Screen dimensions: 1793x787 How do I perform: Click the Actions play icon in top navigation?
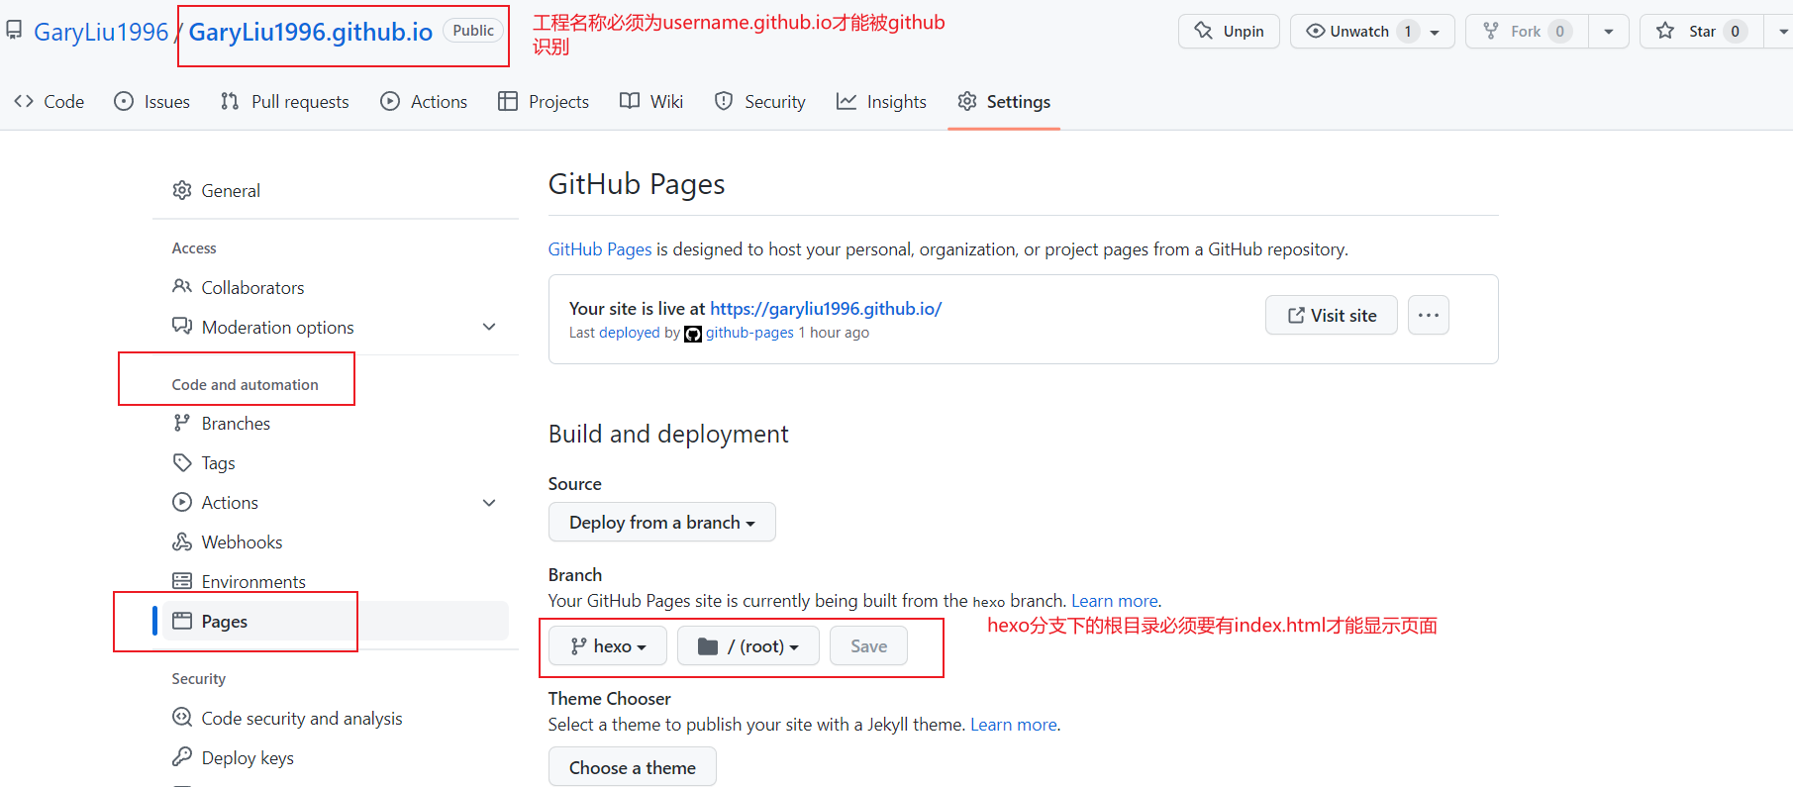click(x=390, y=101)
